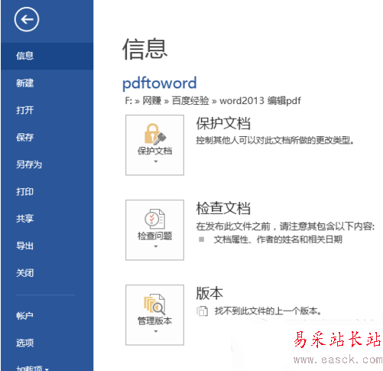The height and width of the screenshot is (371, 383).
Task: Click the 保护文档 section heading
Action: click(x=223, y=123)
